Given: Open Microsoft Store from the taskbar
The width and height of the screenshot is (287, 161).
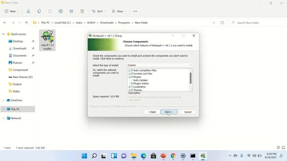Looking at the screenshot, I should 153,156.
